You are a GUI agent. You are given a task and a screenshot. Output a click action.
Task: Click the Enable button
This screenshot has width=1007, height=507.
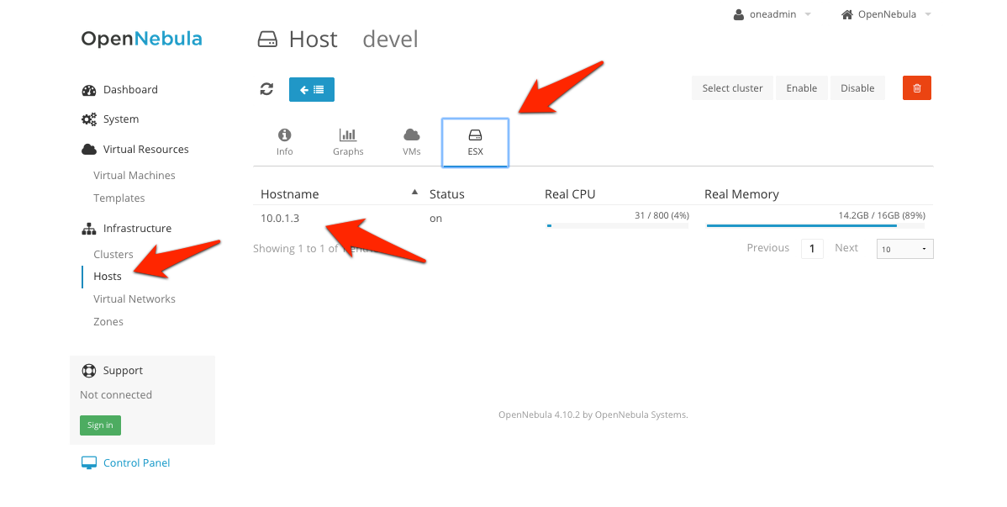coord(802,88)
